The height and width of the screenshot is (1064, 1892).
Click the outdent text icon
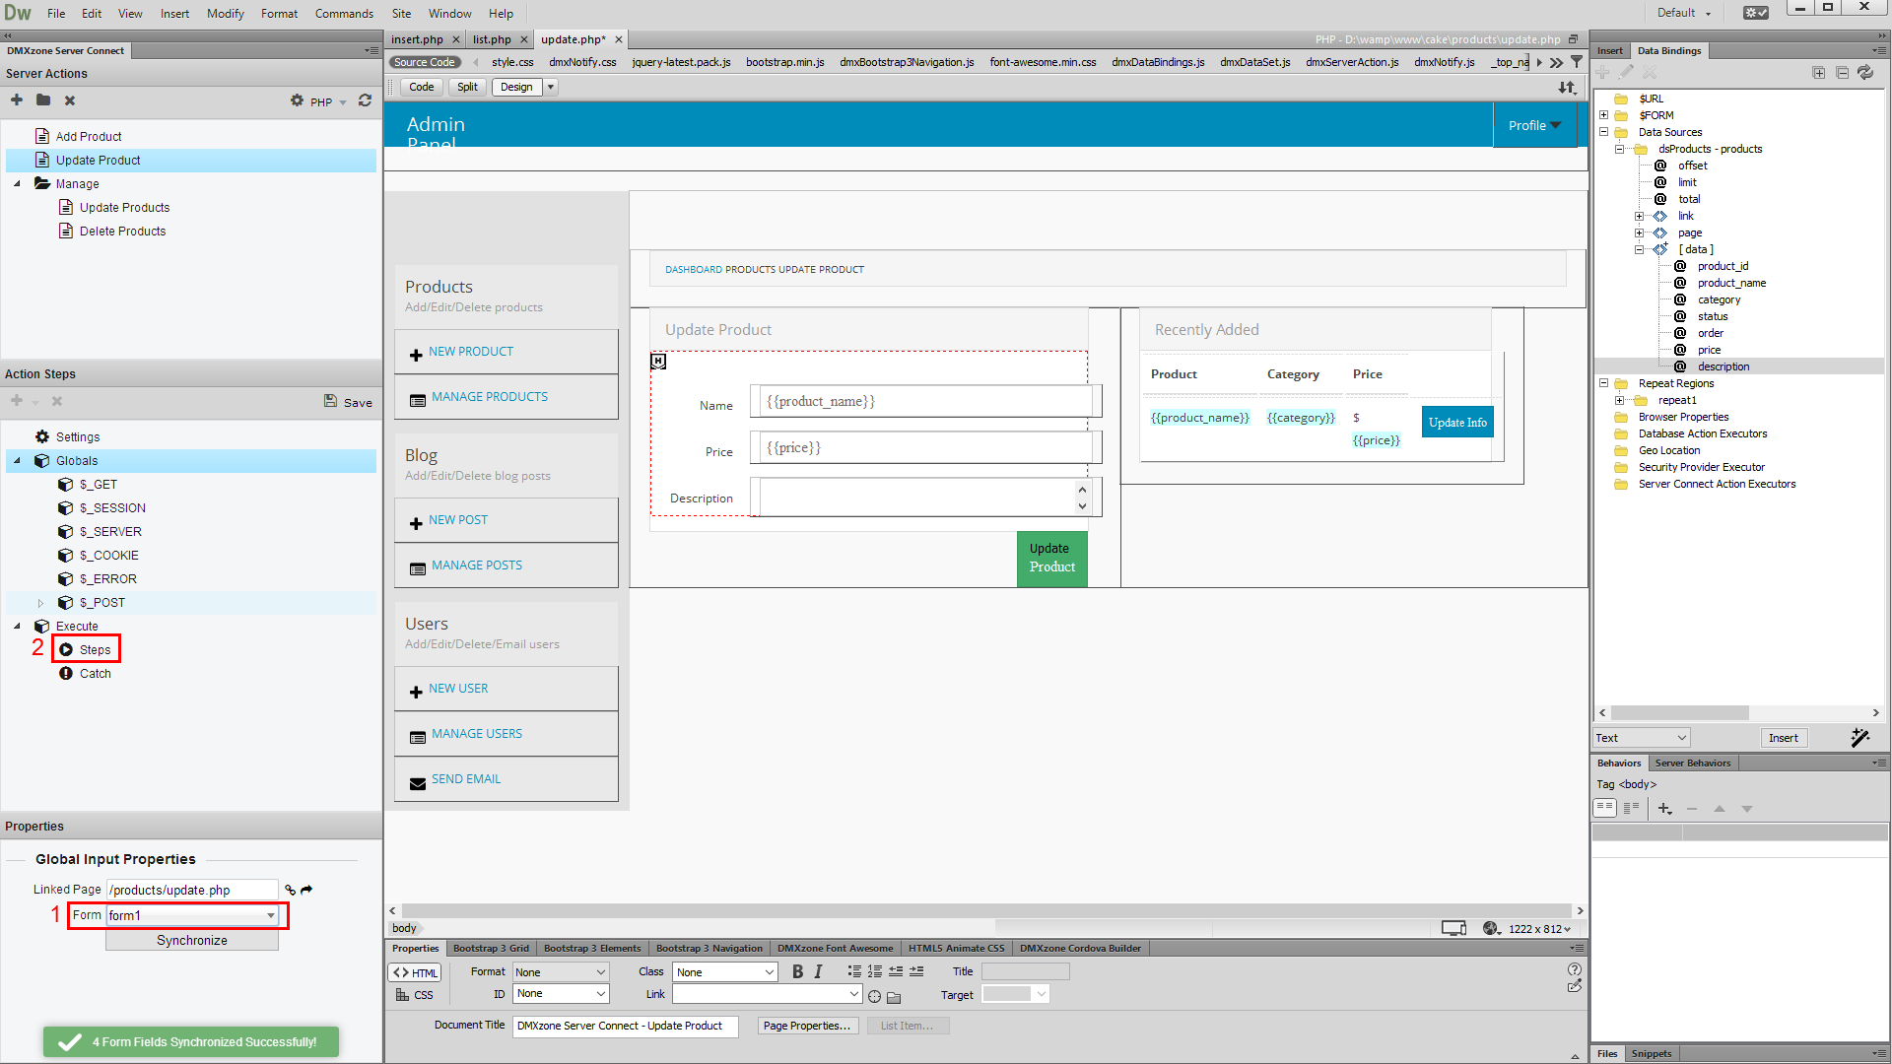point(896,971)
